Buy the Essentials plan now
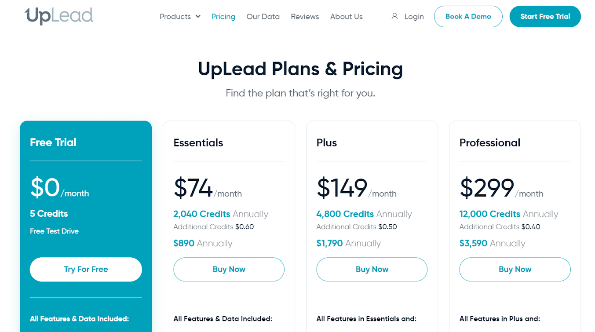595x332 pixels. pyautogui.click(x=229, y=269)
